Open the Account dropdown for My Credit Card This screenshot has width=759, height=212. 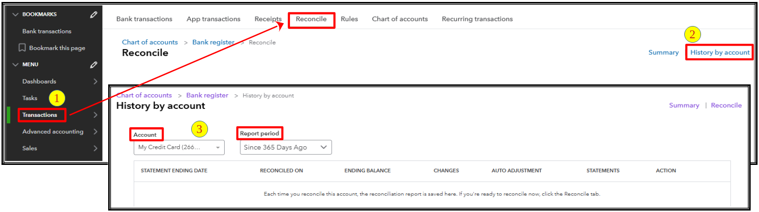(179, 147)
